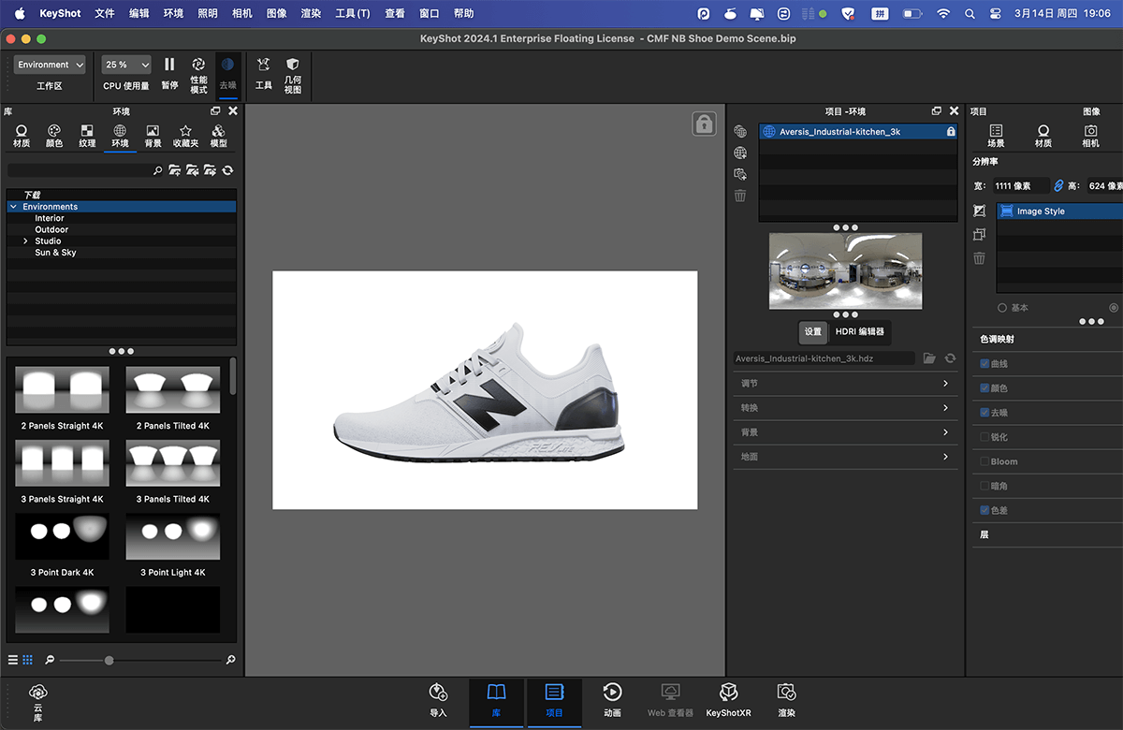Viewport: 1123px width, 730px height.
Task: Open the 收藏夹 (favorites) library tab
Action: pyautogui.click(x=185, y=137)
